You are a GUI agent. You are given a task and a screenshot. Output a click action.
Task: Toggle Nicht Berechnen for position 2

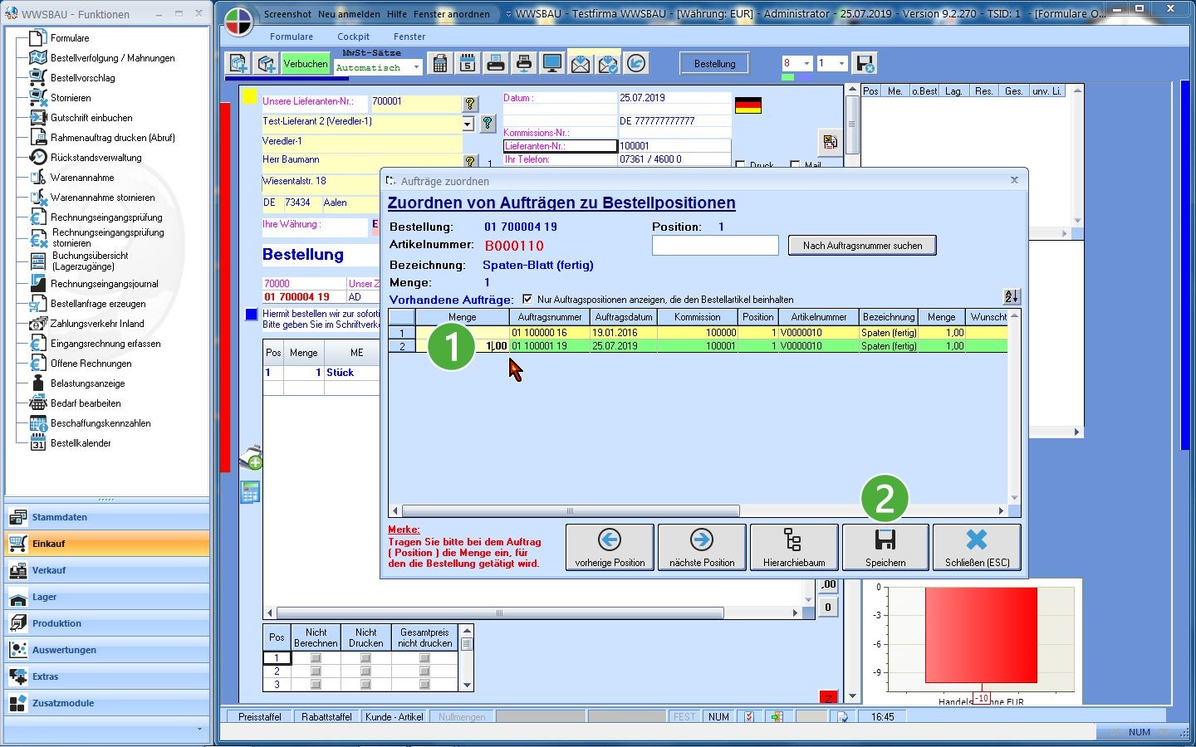coord(316,671)
